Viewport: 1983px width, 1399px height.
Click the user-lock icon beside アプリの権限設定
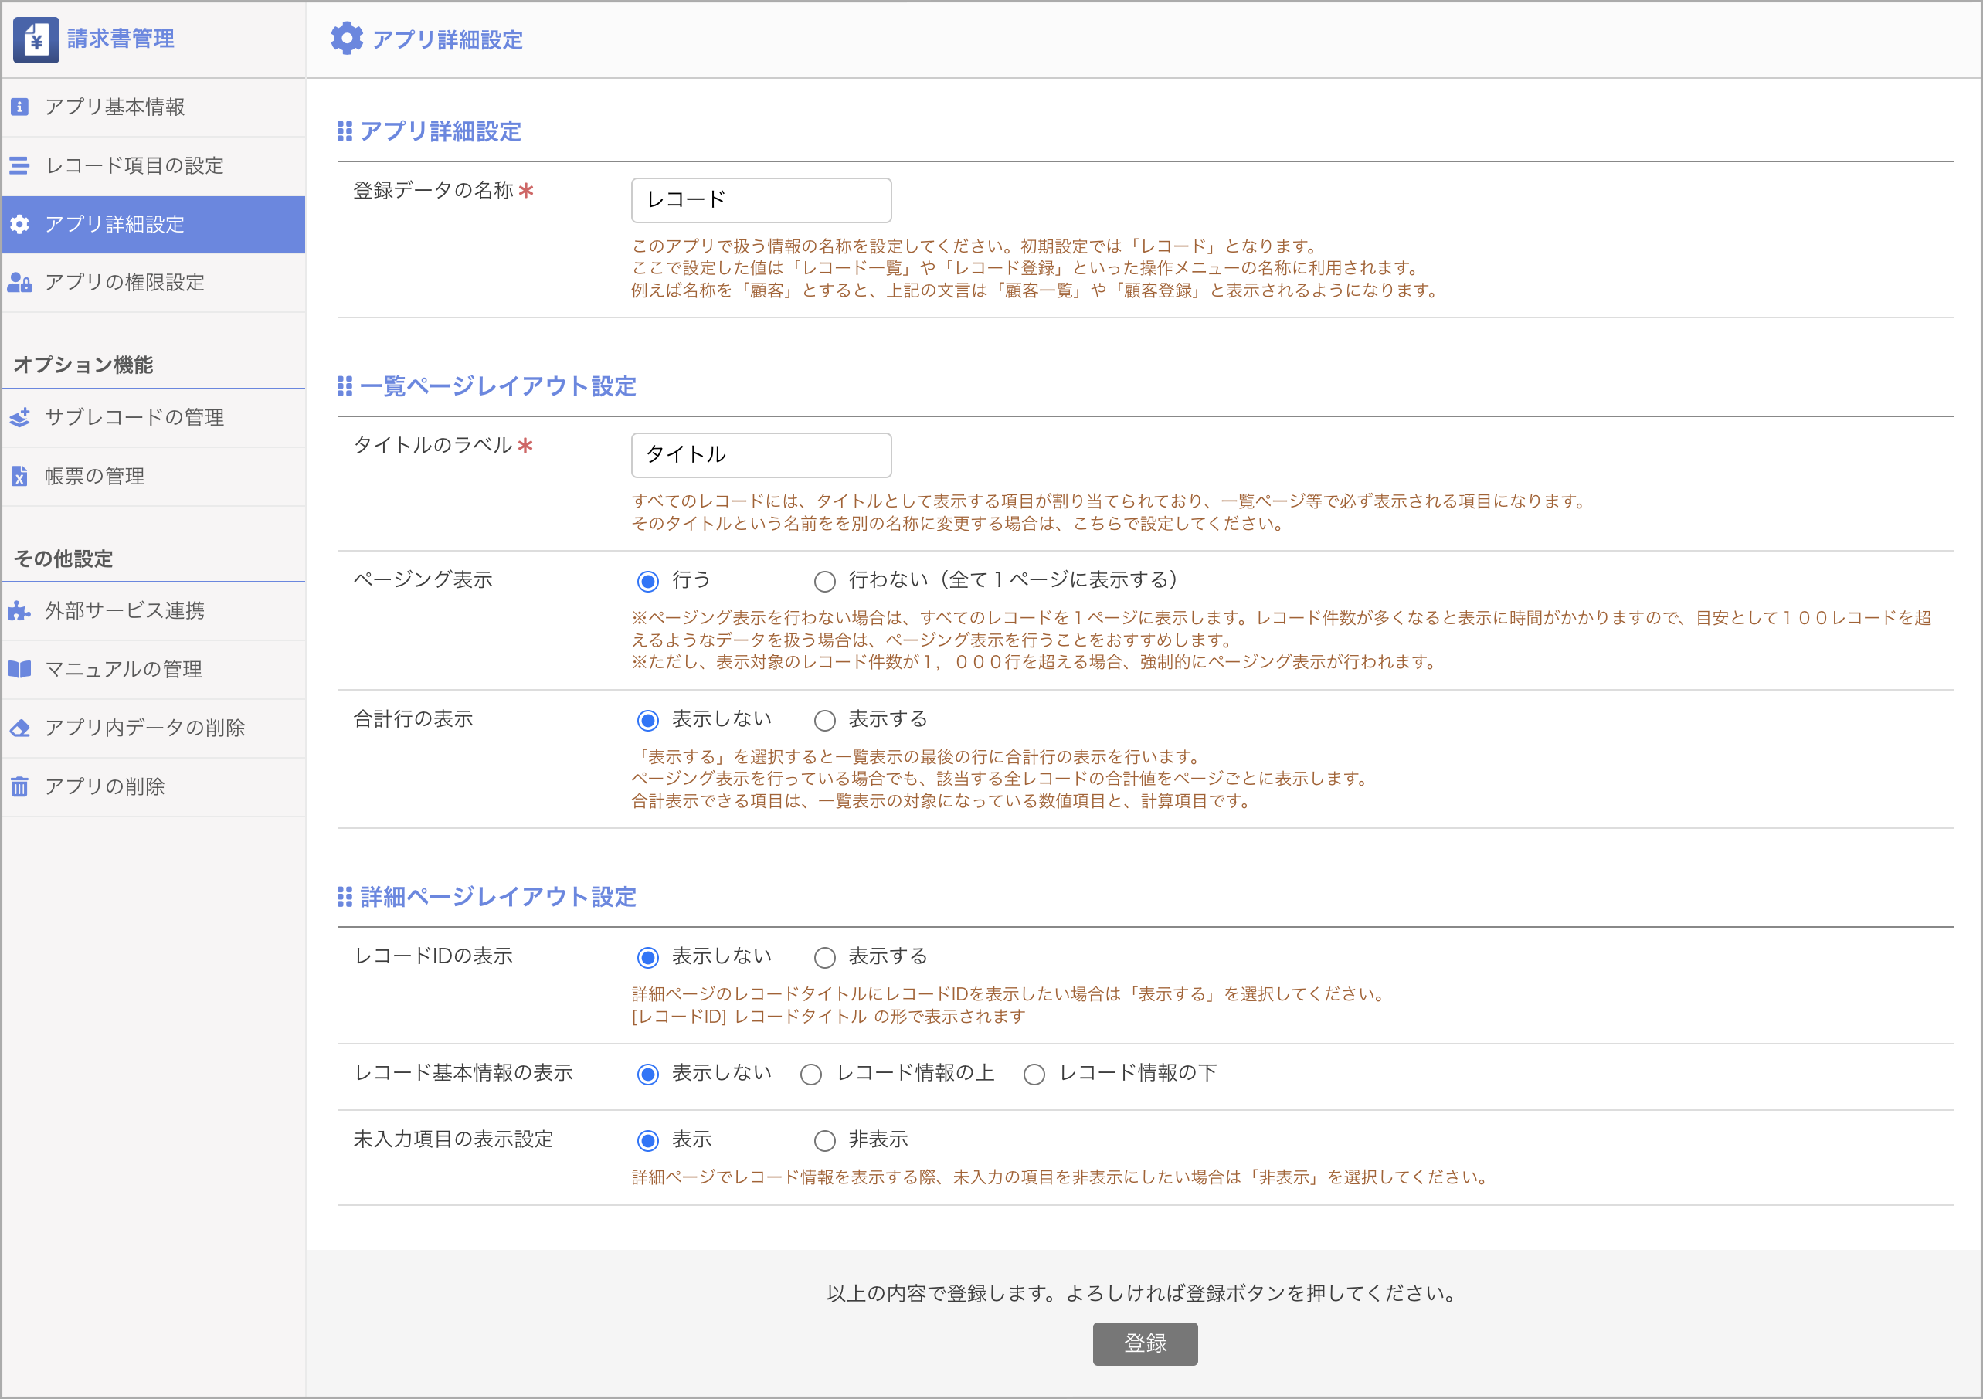point(20,283)
